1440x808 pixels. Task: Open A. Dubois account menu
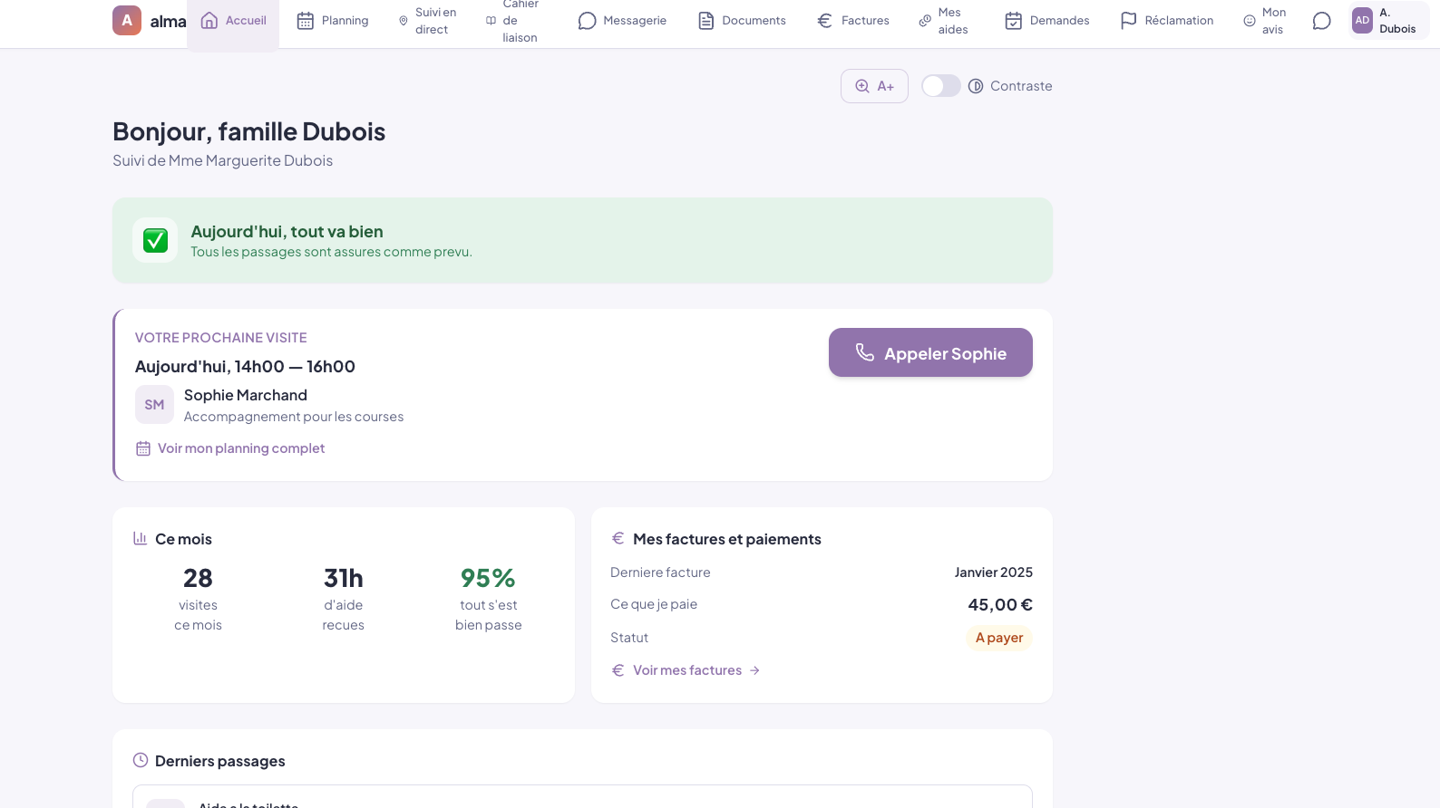(1396, 21)
